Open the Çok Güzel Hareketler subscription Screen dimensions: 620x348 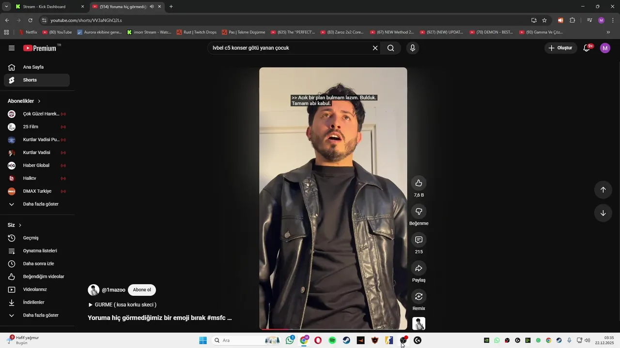(x=37, y=114)
